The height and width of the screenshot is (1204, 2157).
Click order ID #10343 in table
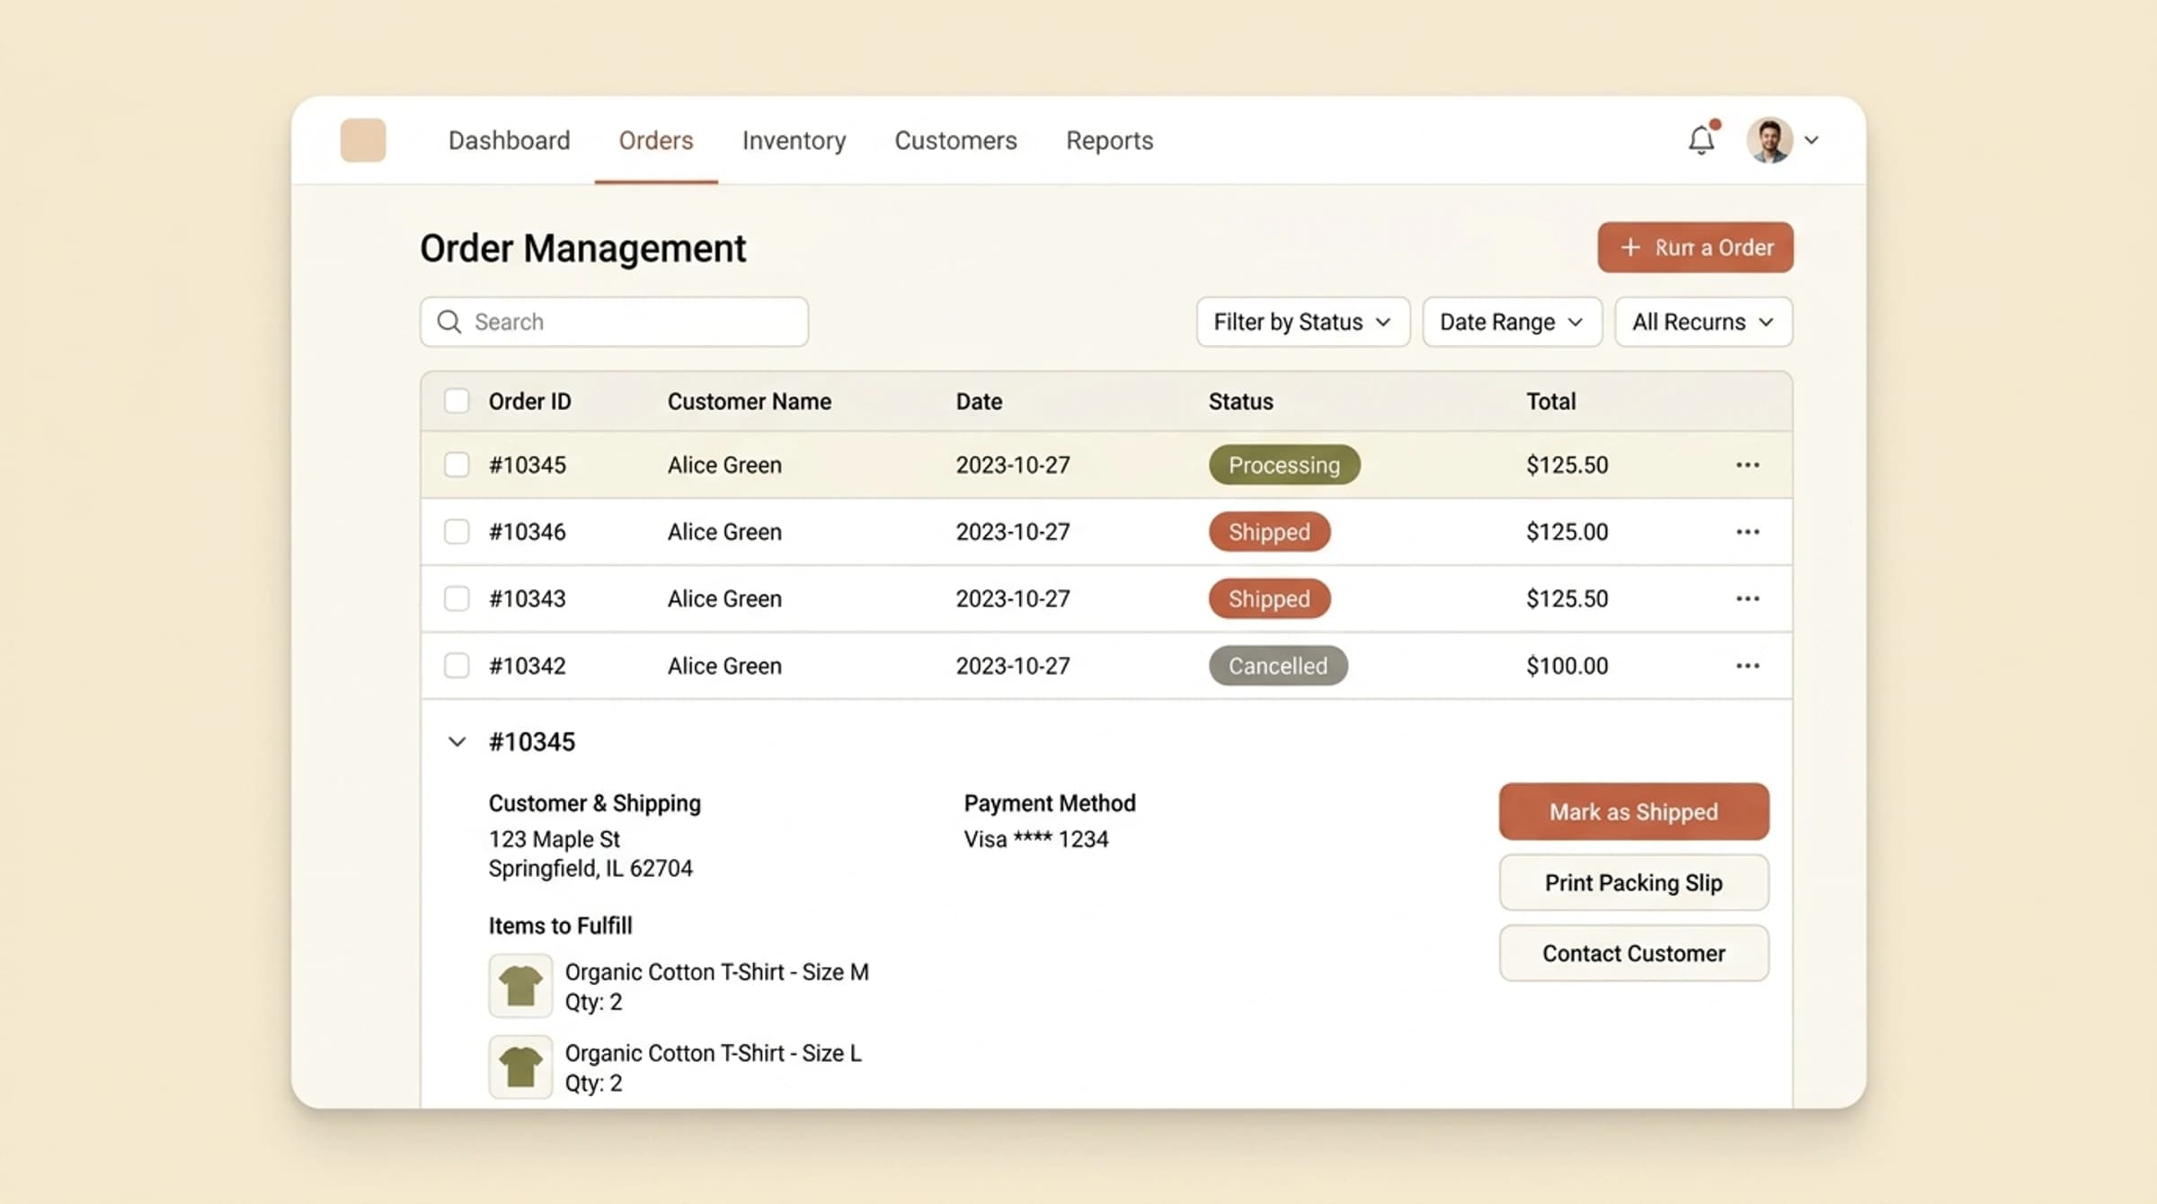(527, 598)
